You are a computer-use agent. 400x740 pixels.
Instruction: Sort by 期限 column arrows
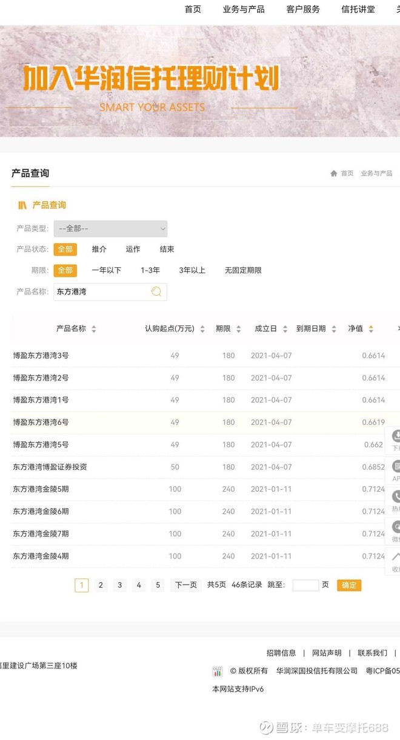pyautogui.click(x=239, y=329)
